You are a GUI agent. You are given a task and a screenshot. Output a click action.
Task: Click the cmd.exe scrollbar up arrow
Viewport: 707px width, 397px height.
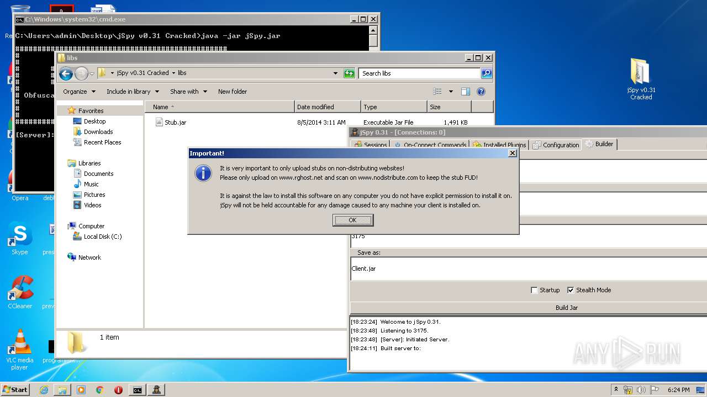(373, 31)
